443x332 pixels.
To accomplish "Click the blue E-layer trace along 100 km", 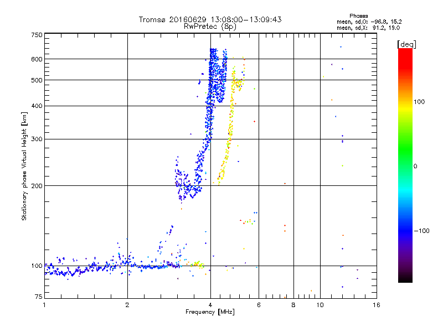I will point(113,267).
